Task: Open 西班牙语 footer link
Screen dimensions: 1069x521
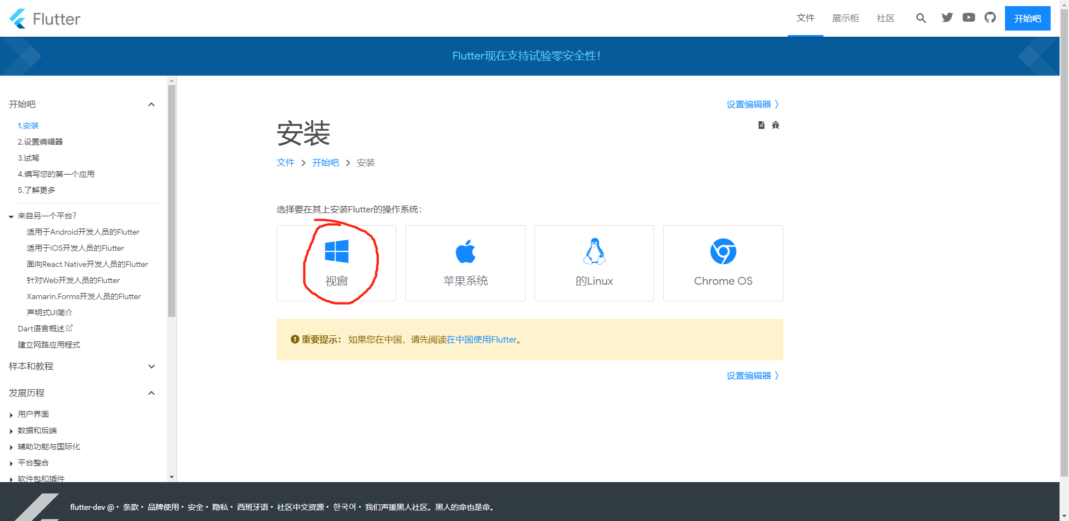Action: (252, 507)
